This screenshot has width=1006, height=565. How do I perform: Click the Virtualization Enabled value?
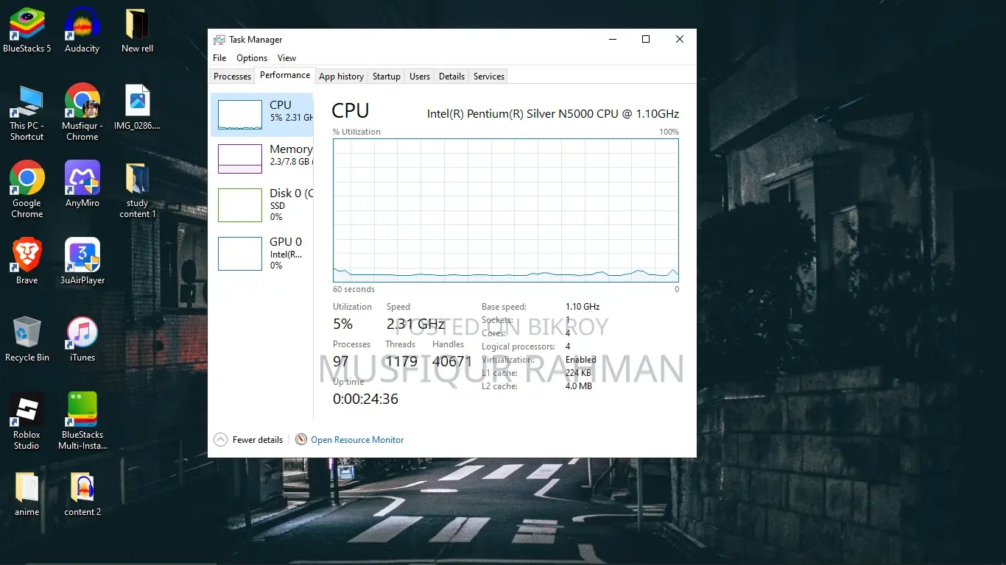pos(581,360)
